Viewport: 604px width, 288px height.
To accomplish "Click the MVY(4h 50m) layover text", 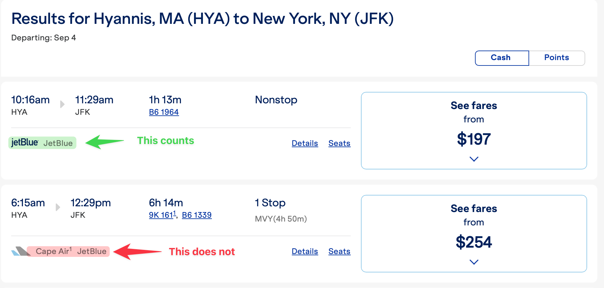I will coord(281,219).
